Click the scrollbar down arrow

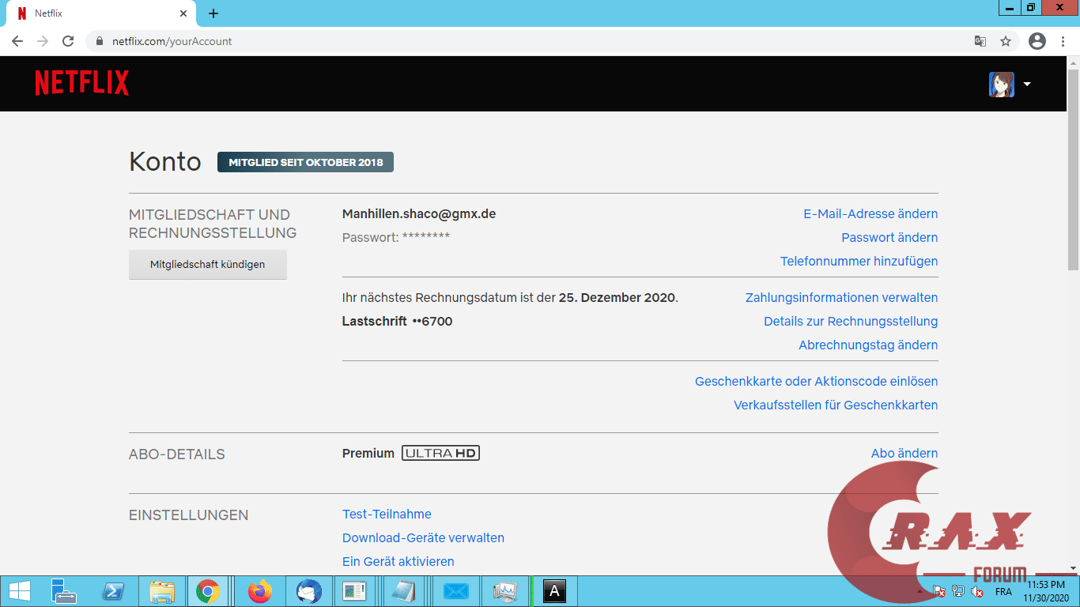(x=1073, y=568)
